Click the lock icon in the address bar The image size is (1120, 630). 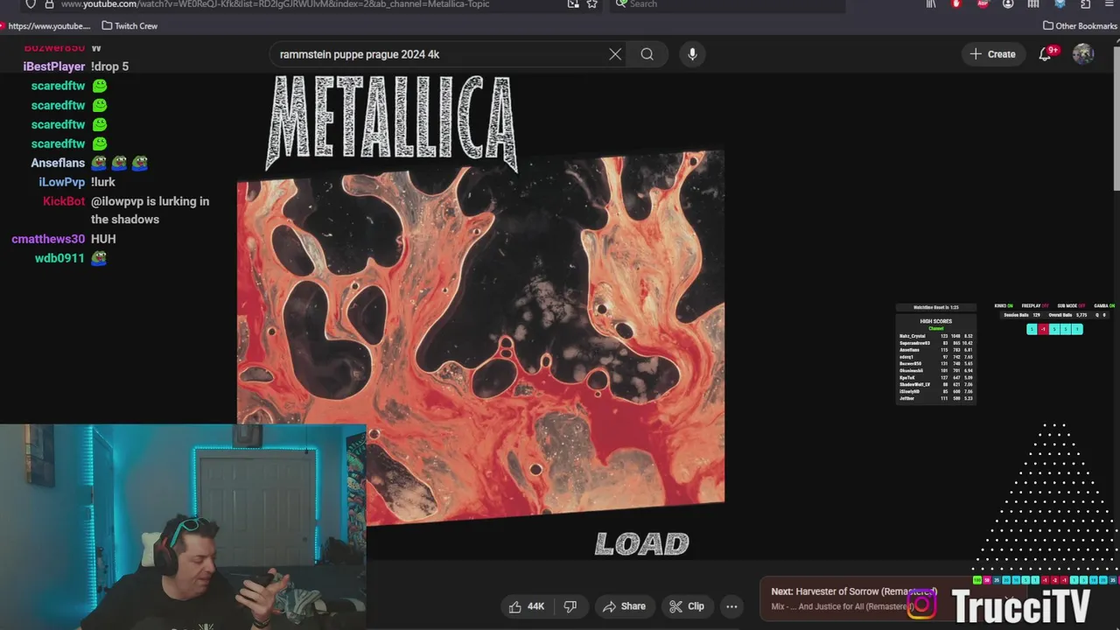point(50,4)
